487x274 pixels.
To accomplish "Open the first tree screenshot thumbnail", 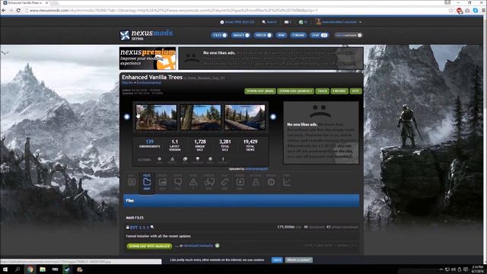I will 156,117.
